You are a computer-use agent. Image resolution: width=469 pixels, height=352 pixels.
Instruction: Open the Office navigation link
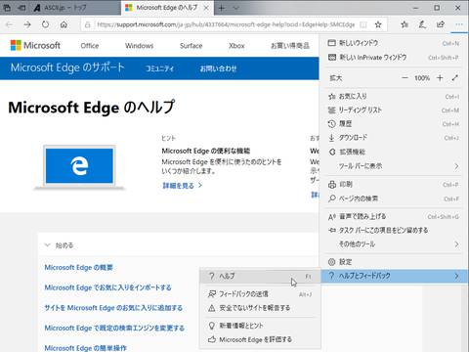point(90,46)
